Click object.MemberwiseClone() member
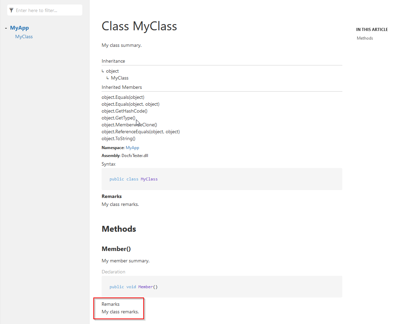This screenshot has height=324, width=394. [129, 125]
